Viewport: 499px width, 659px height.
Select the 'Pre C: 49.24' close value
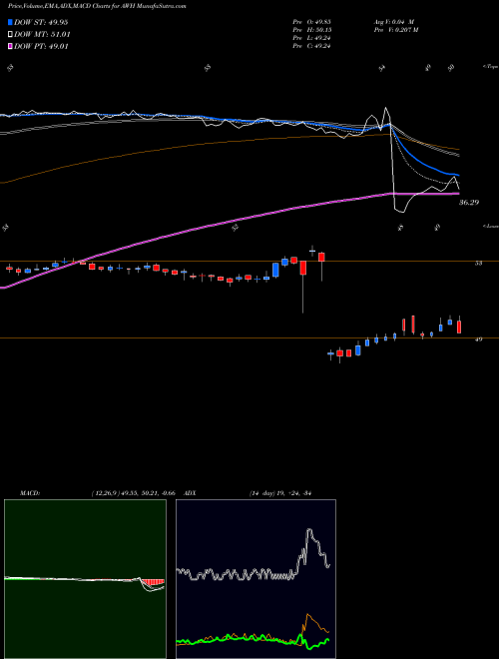coord(311,46)
